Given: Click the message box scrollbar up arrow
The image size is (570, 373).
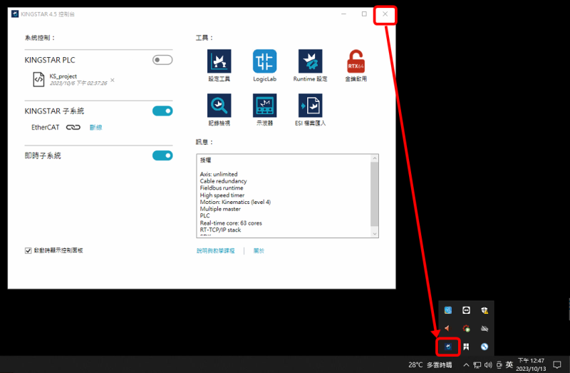Looking at the screenshot, I should [x=375, y=158].
